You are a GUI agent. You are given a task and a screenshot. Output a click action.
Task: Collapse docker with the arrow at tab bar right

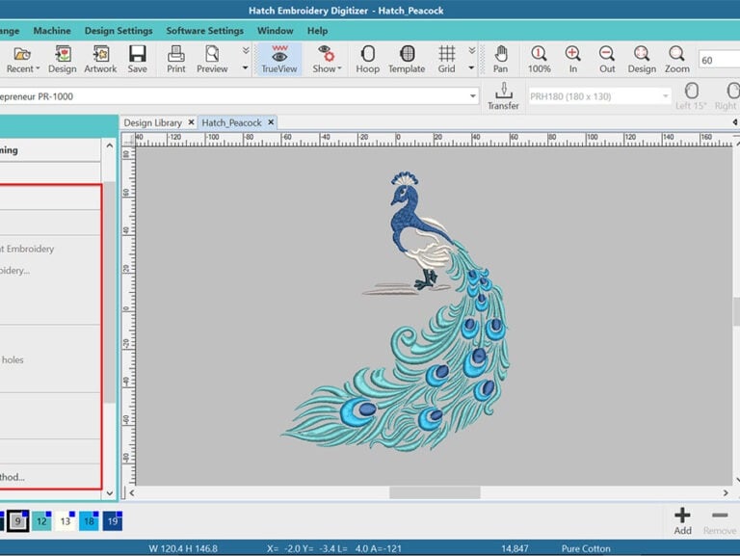tap(735, 122)
